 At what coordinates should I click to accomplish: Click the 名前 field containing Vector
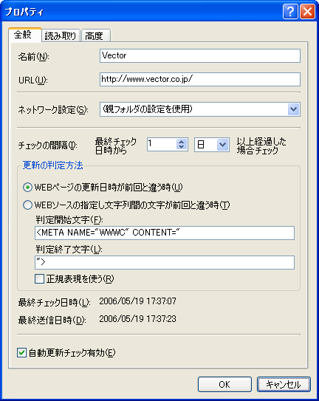tap(200, 55)
